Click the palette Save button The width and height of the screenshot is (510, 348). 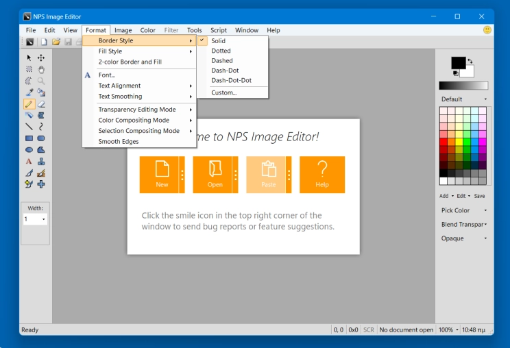[479, 196]
